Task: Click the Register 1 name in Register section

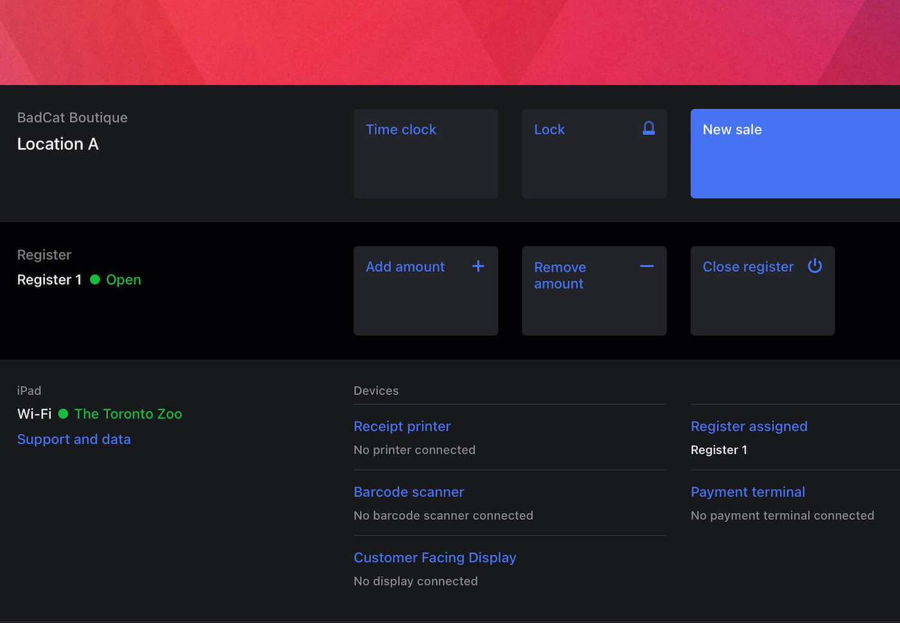Action: (50, 280)
